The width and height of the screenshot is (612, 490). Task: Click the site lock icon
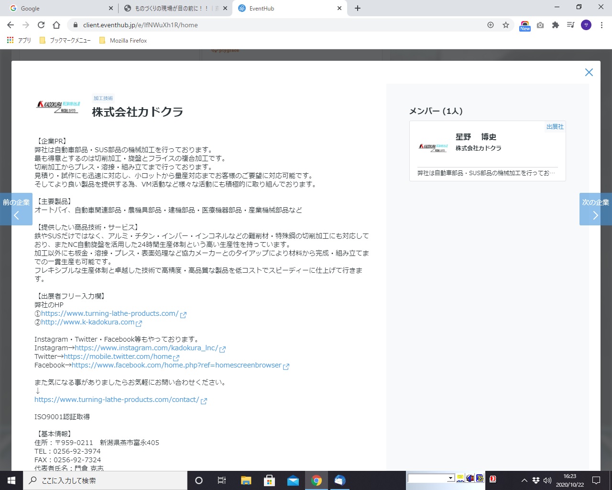[x=75, y=25]
